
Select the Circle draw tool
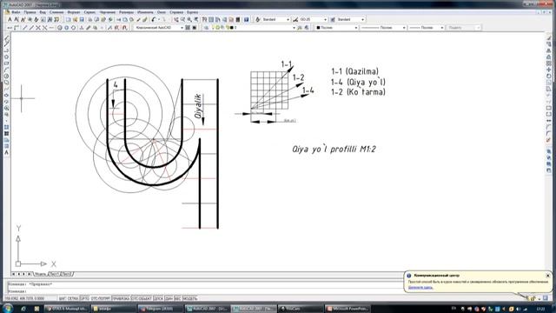[x=6, y=76]
